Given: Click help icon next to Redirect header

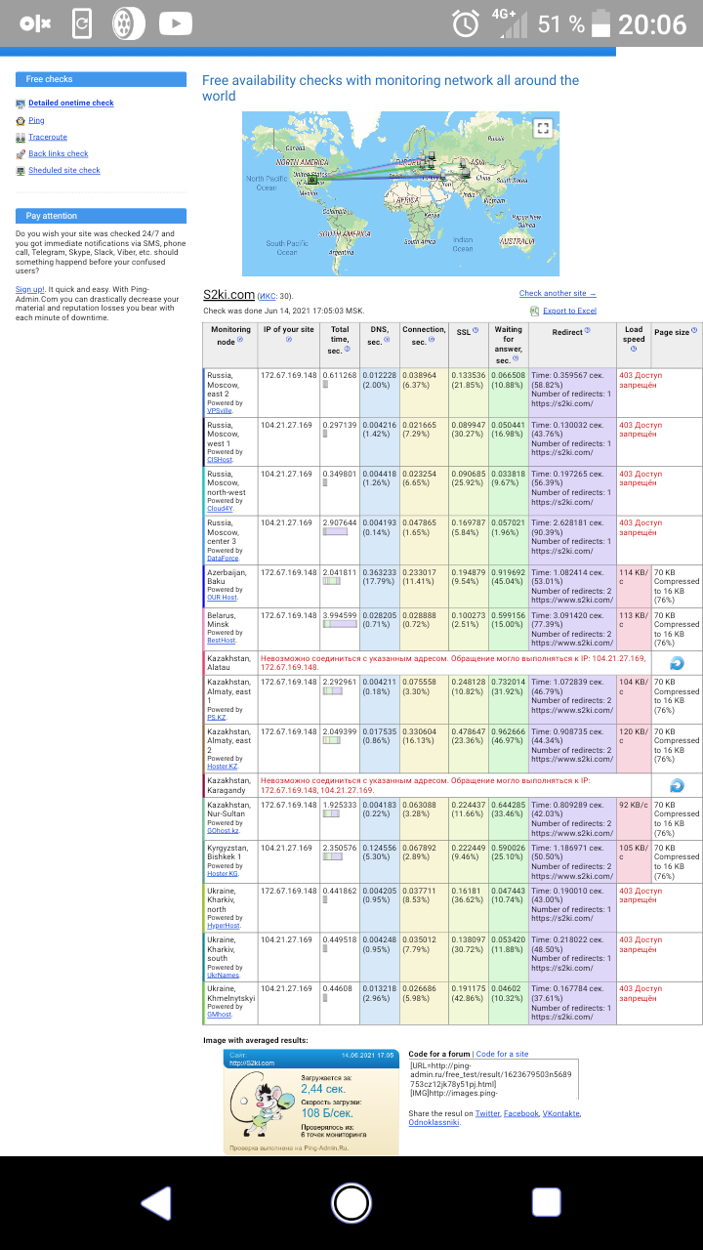Looking at the screenshot, I should coord(588,332).
